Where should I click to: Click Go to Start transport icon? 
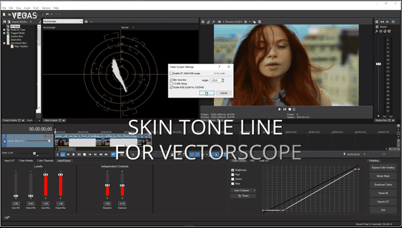(90, 154)
